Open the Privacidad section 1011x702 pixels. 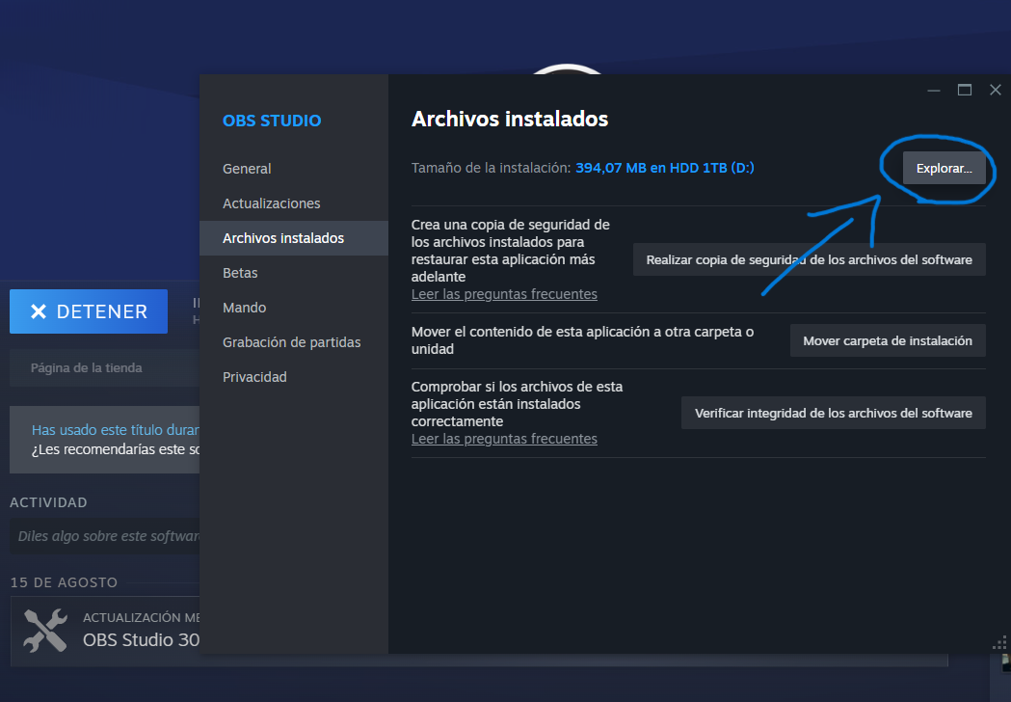coord(254,377)
